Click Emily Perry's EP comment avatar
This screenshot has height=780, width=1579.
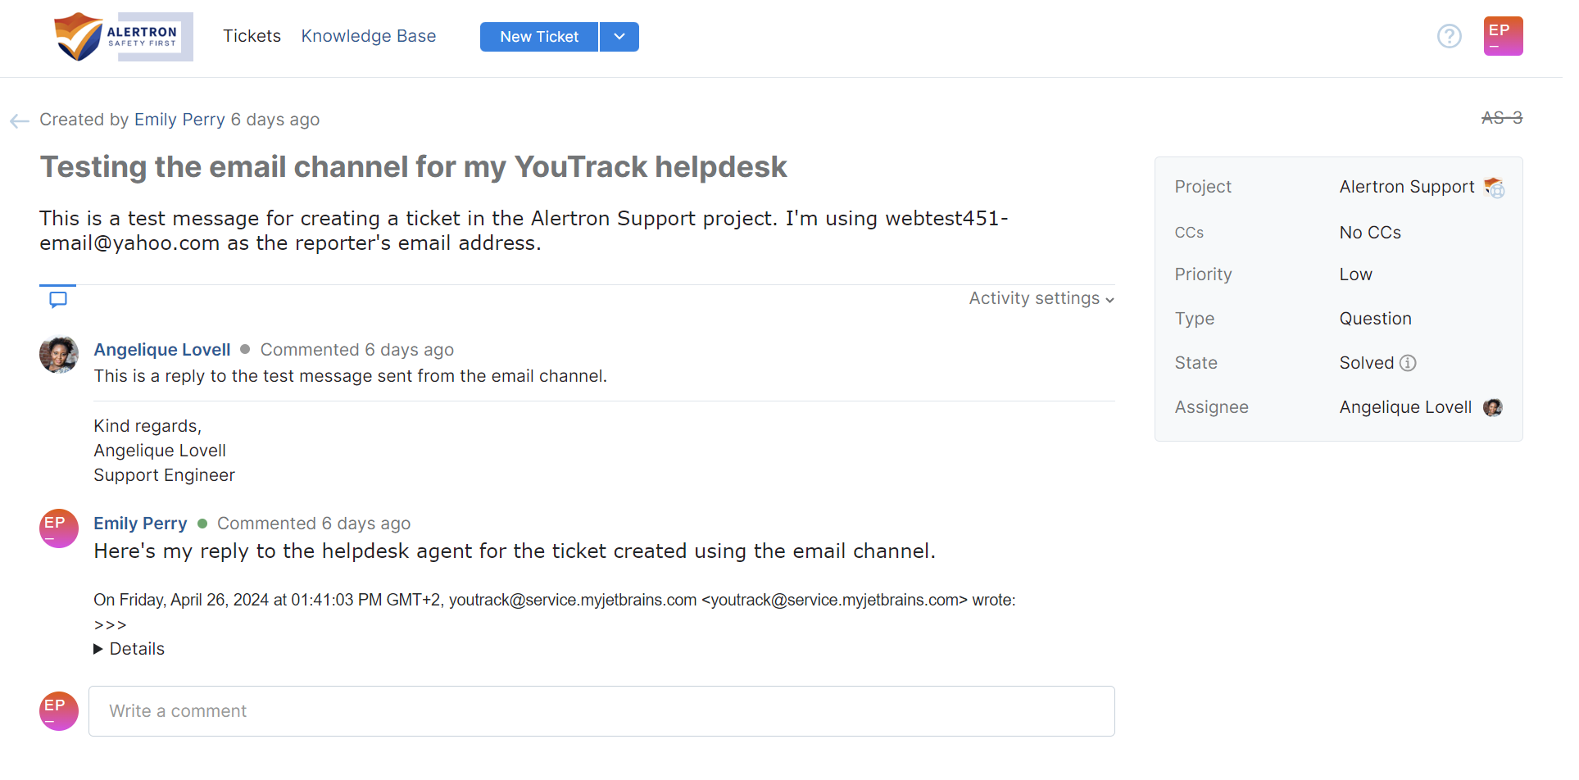(59, 528)
